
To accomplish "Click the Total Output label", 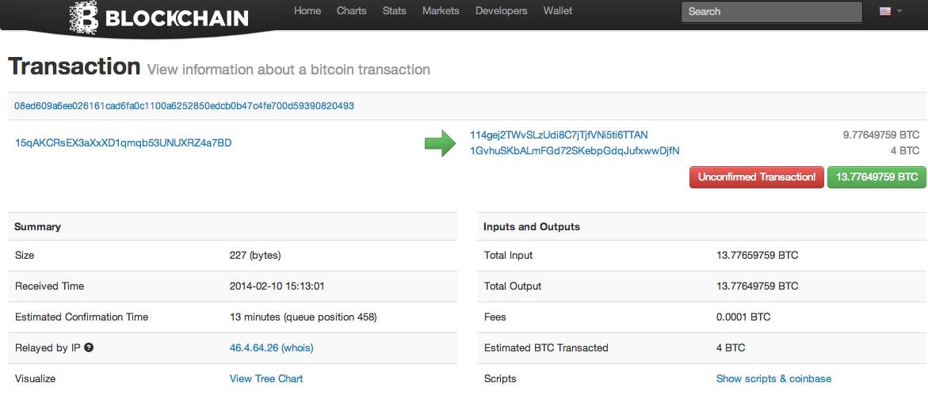I will (x=513, y=286).
